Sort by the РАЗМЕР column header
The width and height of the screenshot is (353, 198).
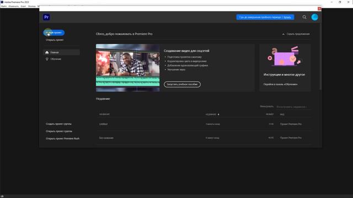click(270, 114)
